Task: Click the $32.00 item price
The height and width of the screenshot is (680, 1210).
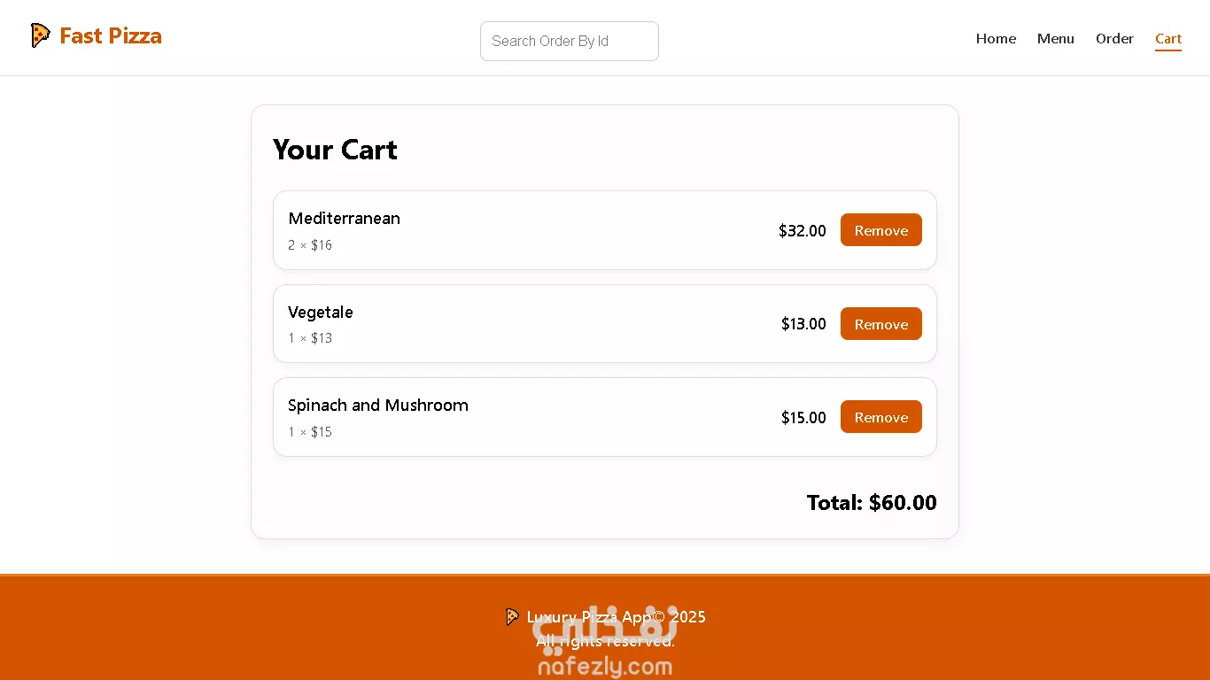Action: click(x=803, y=230)
